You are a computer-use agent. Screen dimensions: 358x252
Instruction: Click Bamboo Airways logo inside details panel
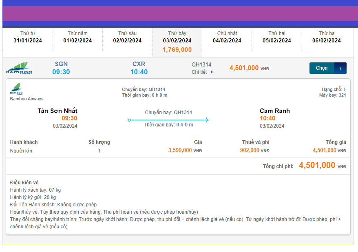pos(17,89)
